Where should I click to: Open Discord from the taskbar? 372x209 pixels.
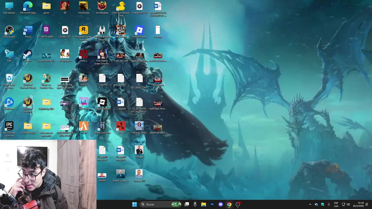221,204
